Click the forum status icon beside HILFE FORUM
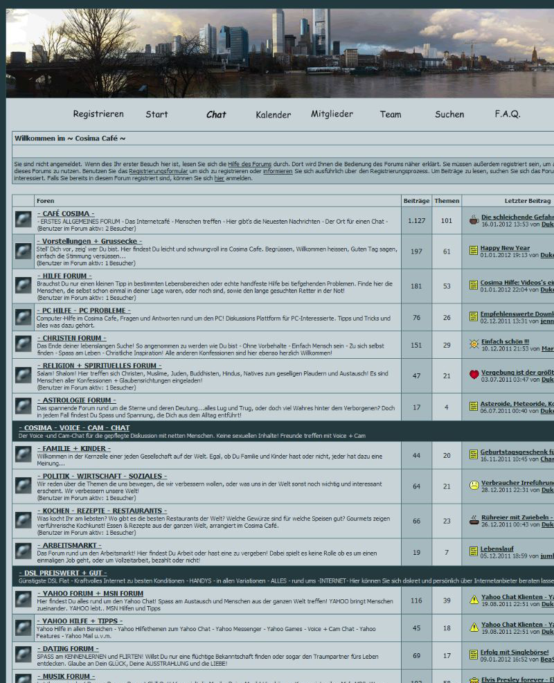The width and height of the screenshot is (554, 683). 23,285
